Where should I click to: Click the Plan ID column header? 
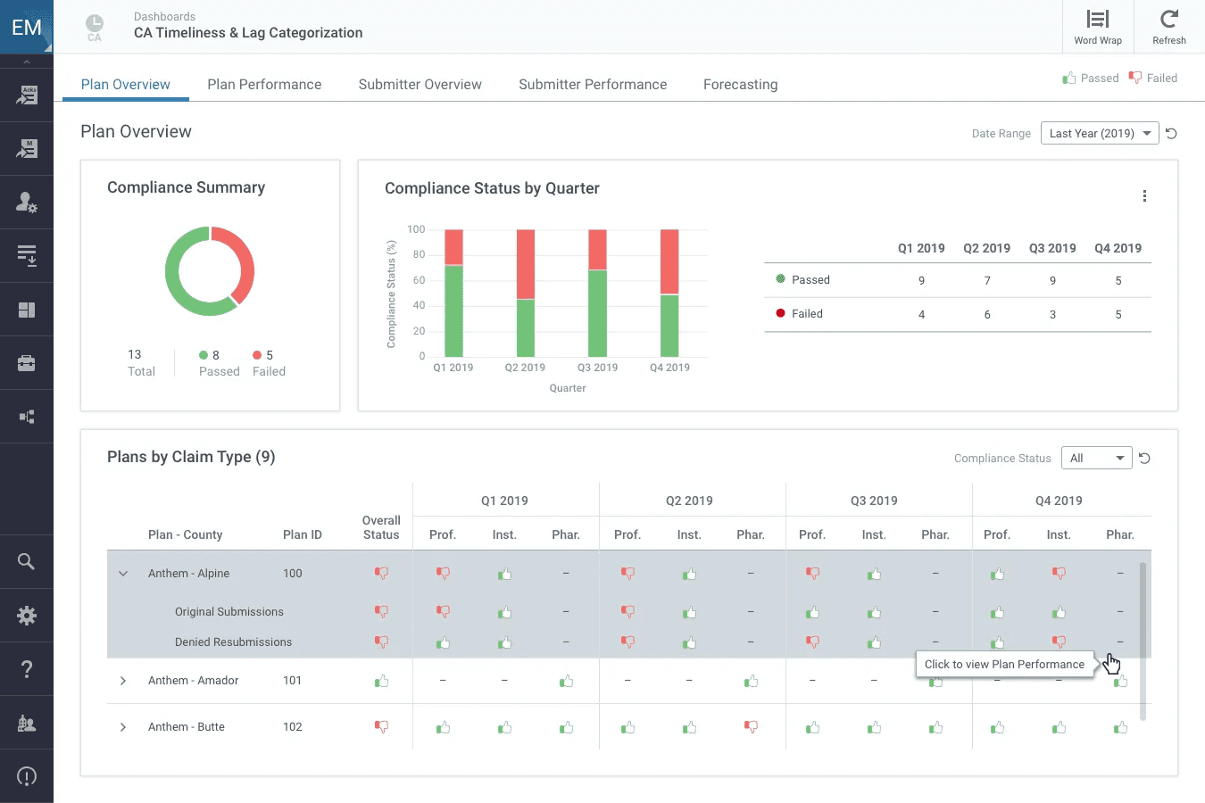(x=302, y=534)
